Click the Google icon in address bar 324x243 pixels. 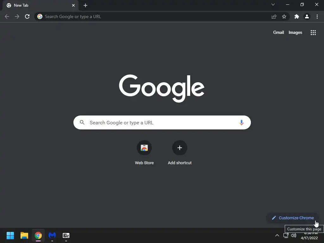(x=40, y=16)
